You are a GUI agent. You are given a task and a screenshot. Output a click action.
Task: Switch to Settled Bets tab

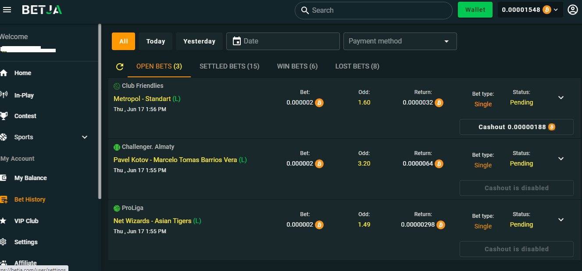229,66
